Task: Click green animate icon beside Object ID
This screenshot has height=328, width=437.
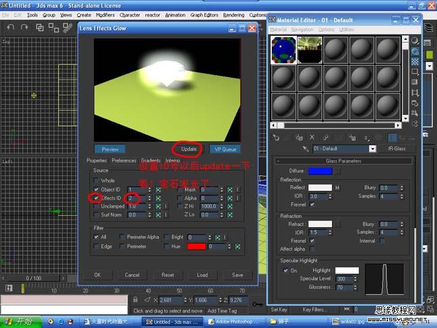Action: [158, 190]
